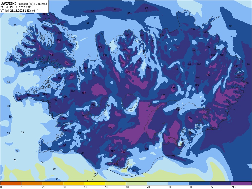Screen dimensions: 252x189
Task: Click the dark orange 0–10 legend swatch
Action: coord(11,183)
